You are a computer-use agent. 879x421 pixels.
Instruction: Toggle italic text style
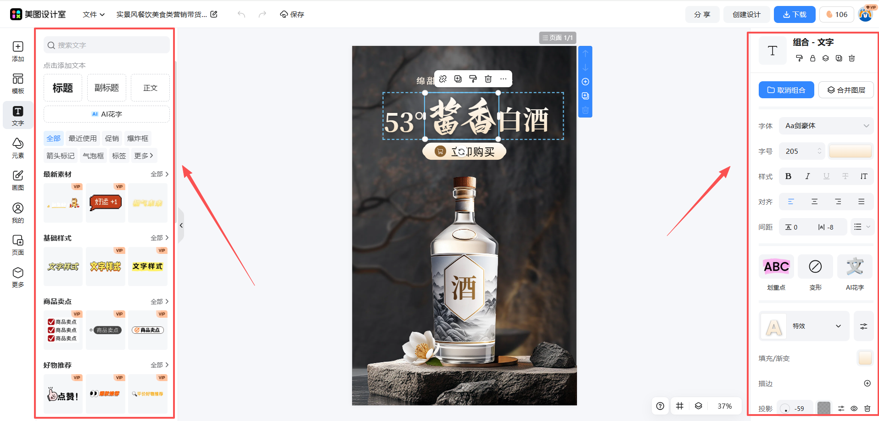coord(807,176)
